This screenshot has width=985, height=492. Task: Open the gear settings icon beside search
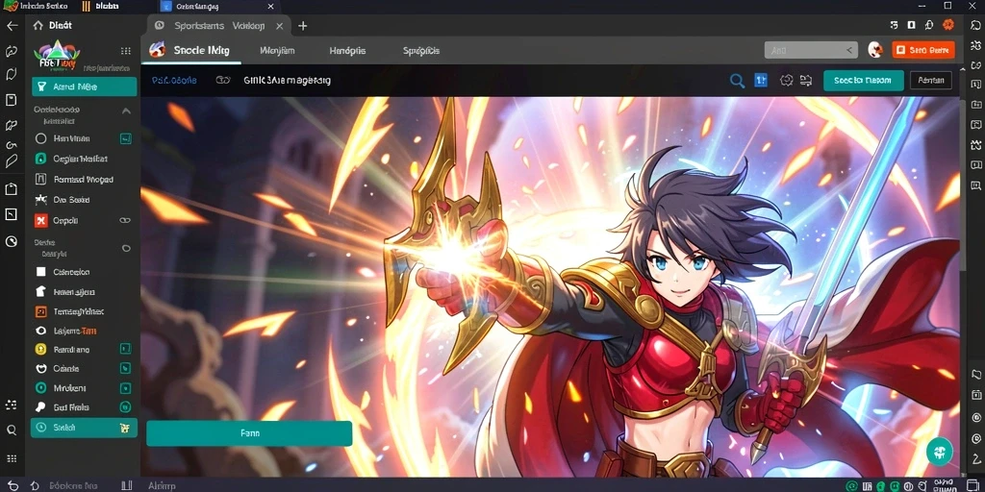(x=785, y=81)
